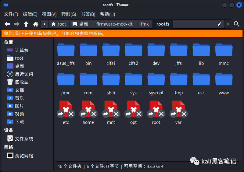Select the cifs2 folder
Screen dimensions: 244x172
134,54
